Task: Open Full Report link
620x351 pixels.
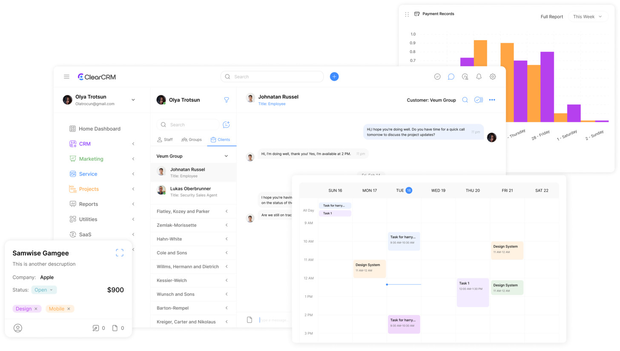Action: pyautogui.click(x=552, y=17)
